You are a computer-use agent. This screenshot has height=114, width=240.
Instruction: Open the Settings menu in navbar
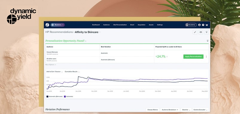(160, 25)
